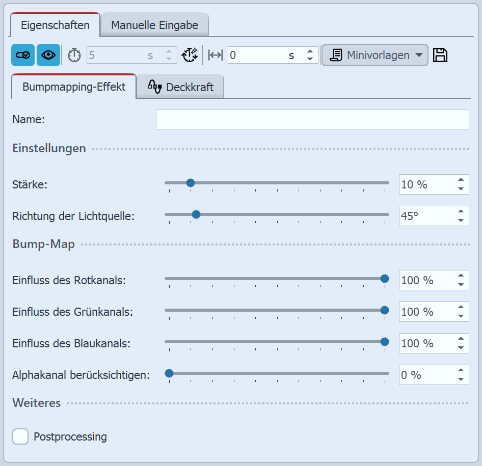The image size is (482, 466).
Task: Select the Eigenschaften tab
Action: tap(55, 24)
